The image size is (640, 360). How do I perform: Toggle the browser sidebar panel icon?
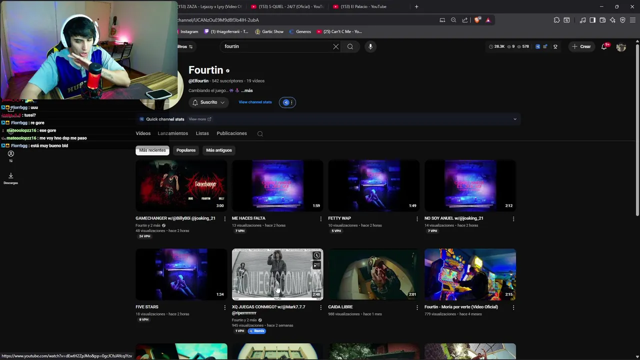tap(592, 20)
